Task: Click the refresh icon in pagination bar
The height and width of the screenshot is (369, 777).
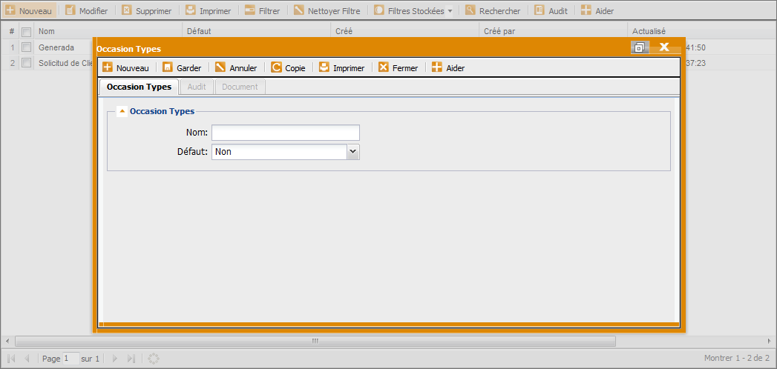Action: point(154,359)
